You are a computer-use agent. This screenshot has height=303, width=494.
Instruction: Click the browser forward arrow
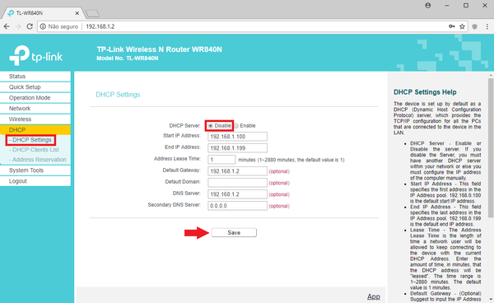coord(18,27)
